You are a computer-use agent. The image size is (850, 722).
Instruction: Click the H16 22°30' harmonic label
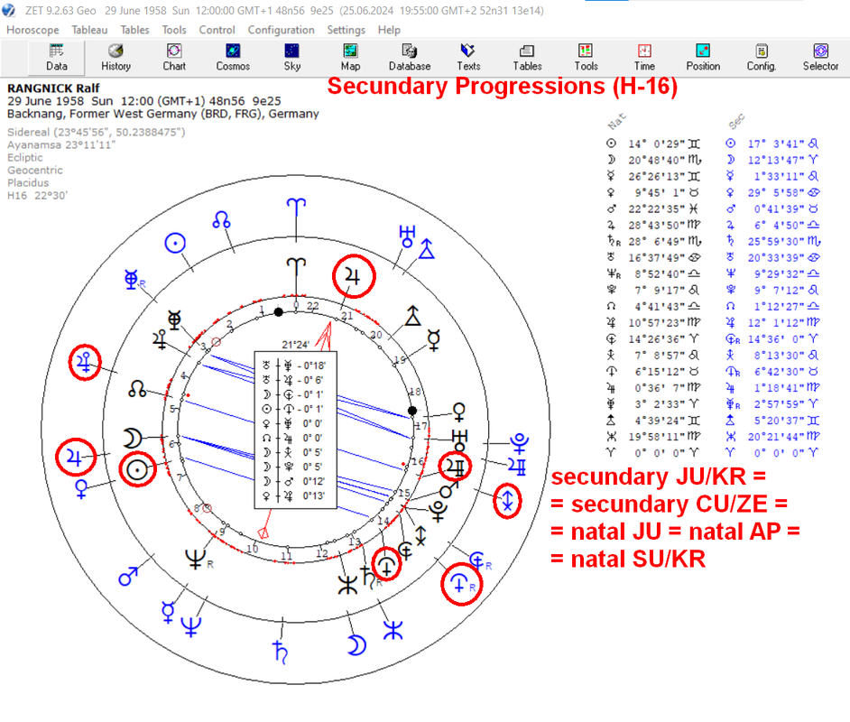pos(37,195)
